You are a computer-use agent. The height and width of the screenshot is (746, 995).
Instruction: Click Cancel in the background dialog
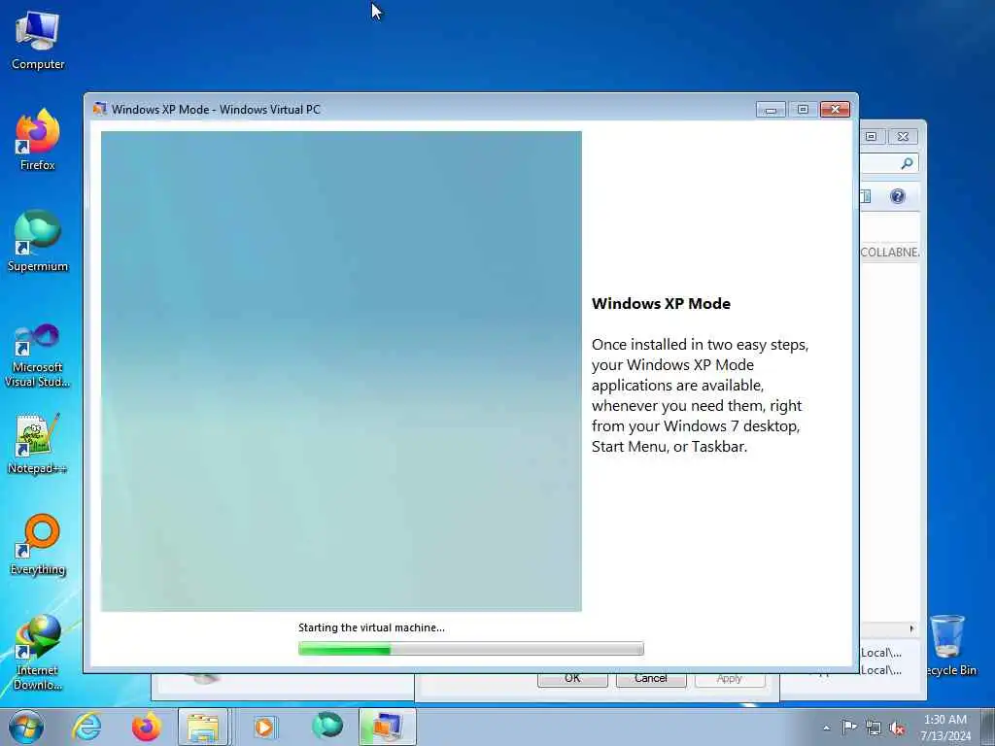coord(651,678)
